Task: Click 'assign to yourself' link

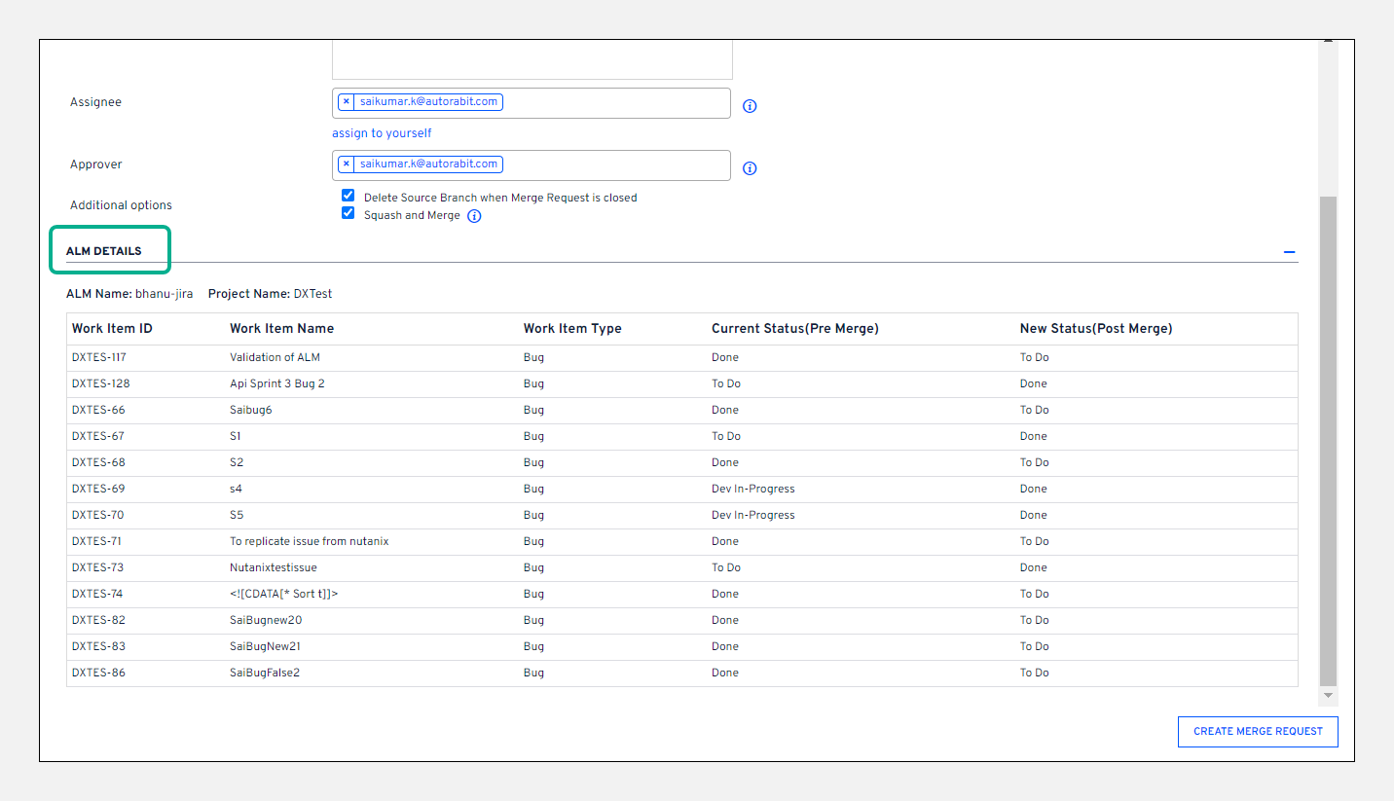Action: click(x=382, y=133)
